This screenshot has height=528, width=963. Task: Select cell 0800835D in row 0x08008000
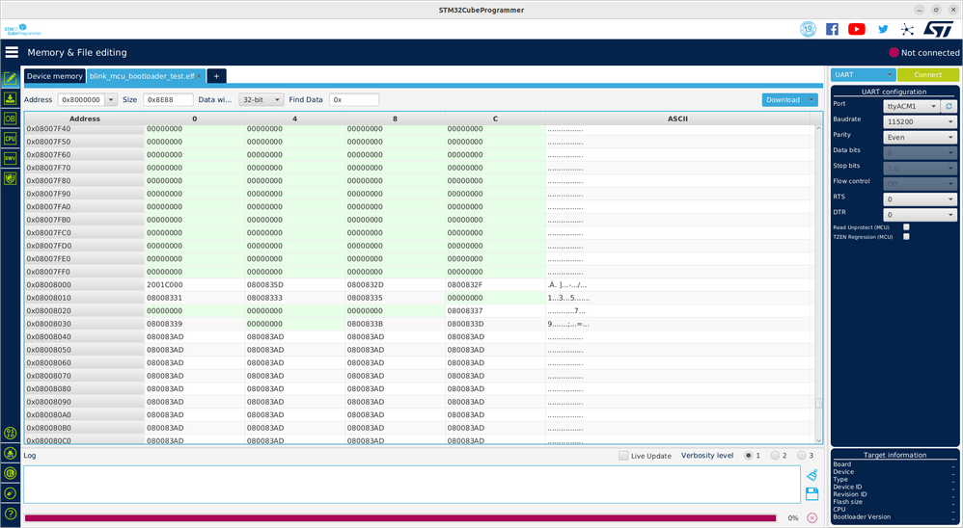[295, 284]
